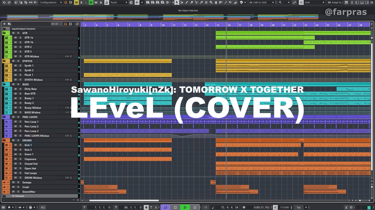375x210 pixels.
Task: Select the Draw pencil tool
Action: tap(187, 2)
